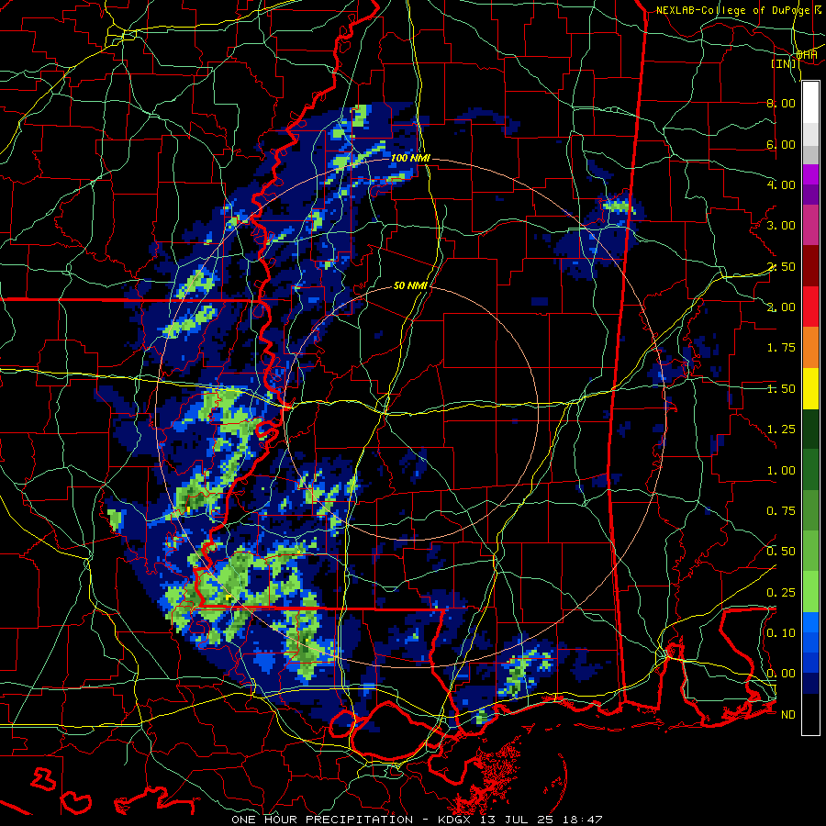Image resolution: width=826 pixels, height=826 pixels.
Task: Click the 3.00 legend label
Action: [781, 226]
